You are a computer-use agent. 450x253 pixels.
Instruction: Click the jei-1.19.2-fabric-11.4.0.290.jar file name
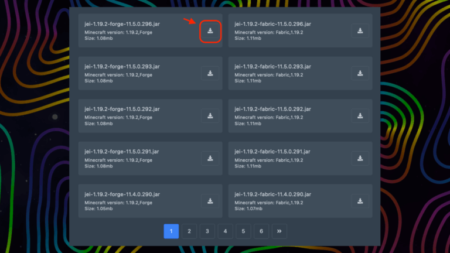click(272, 194)
